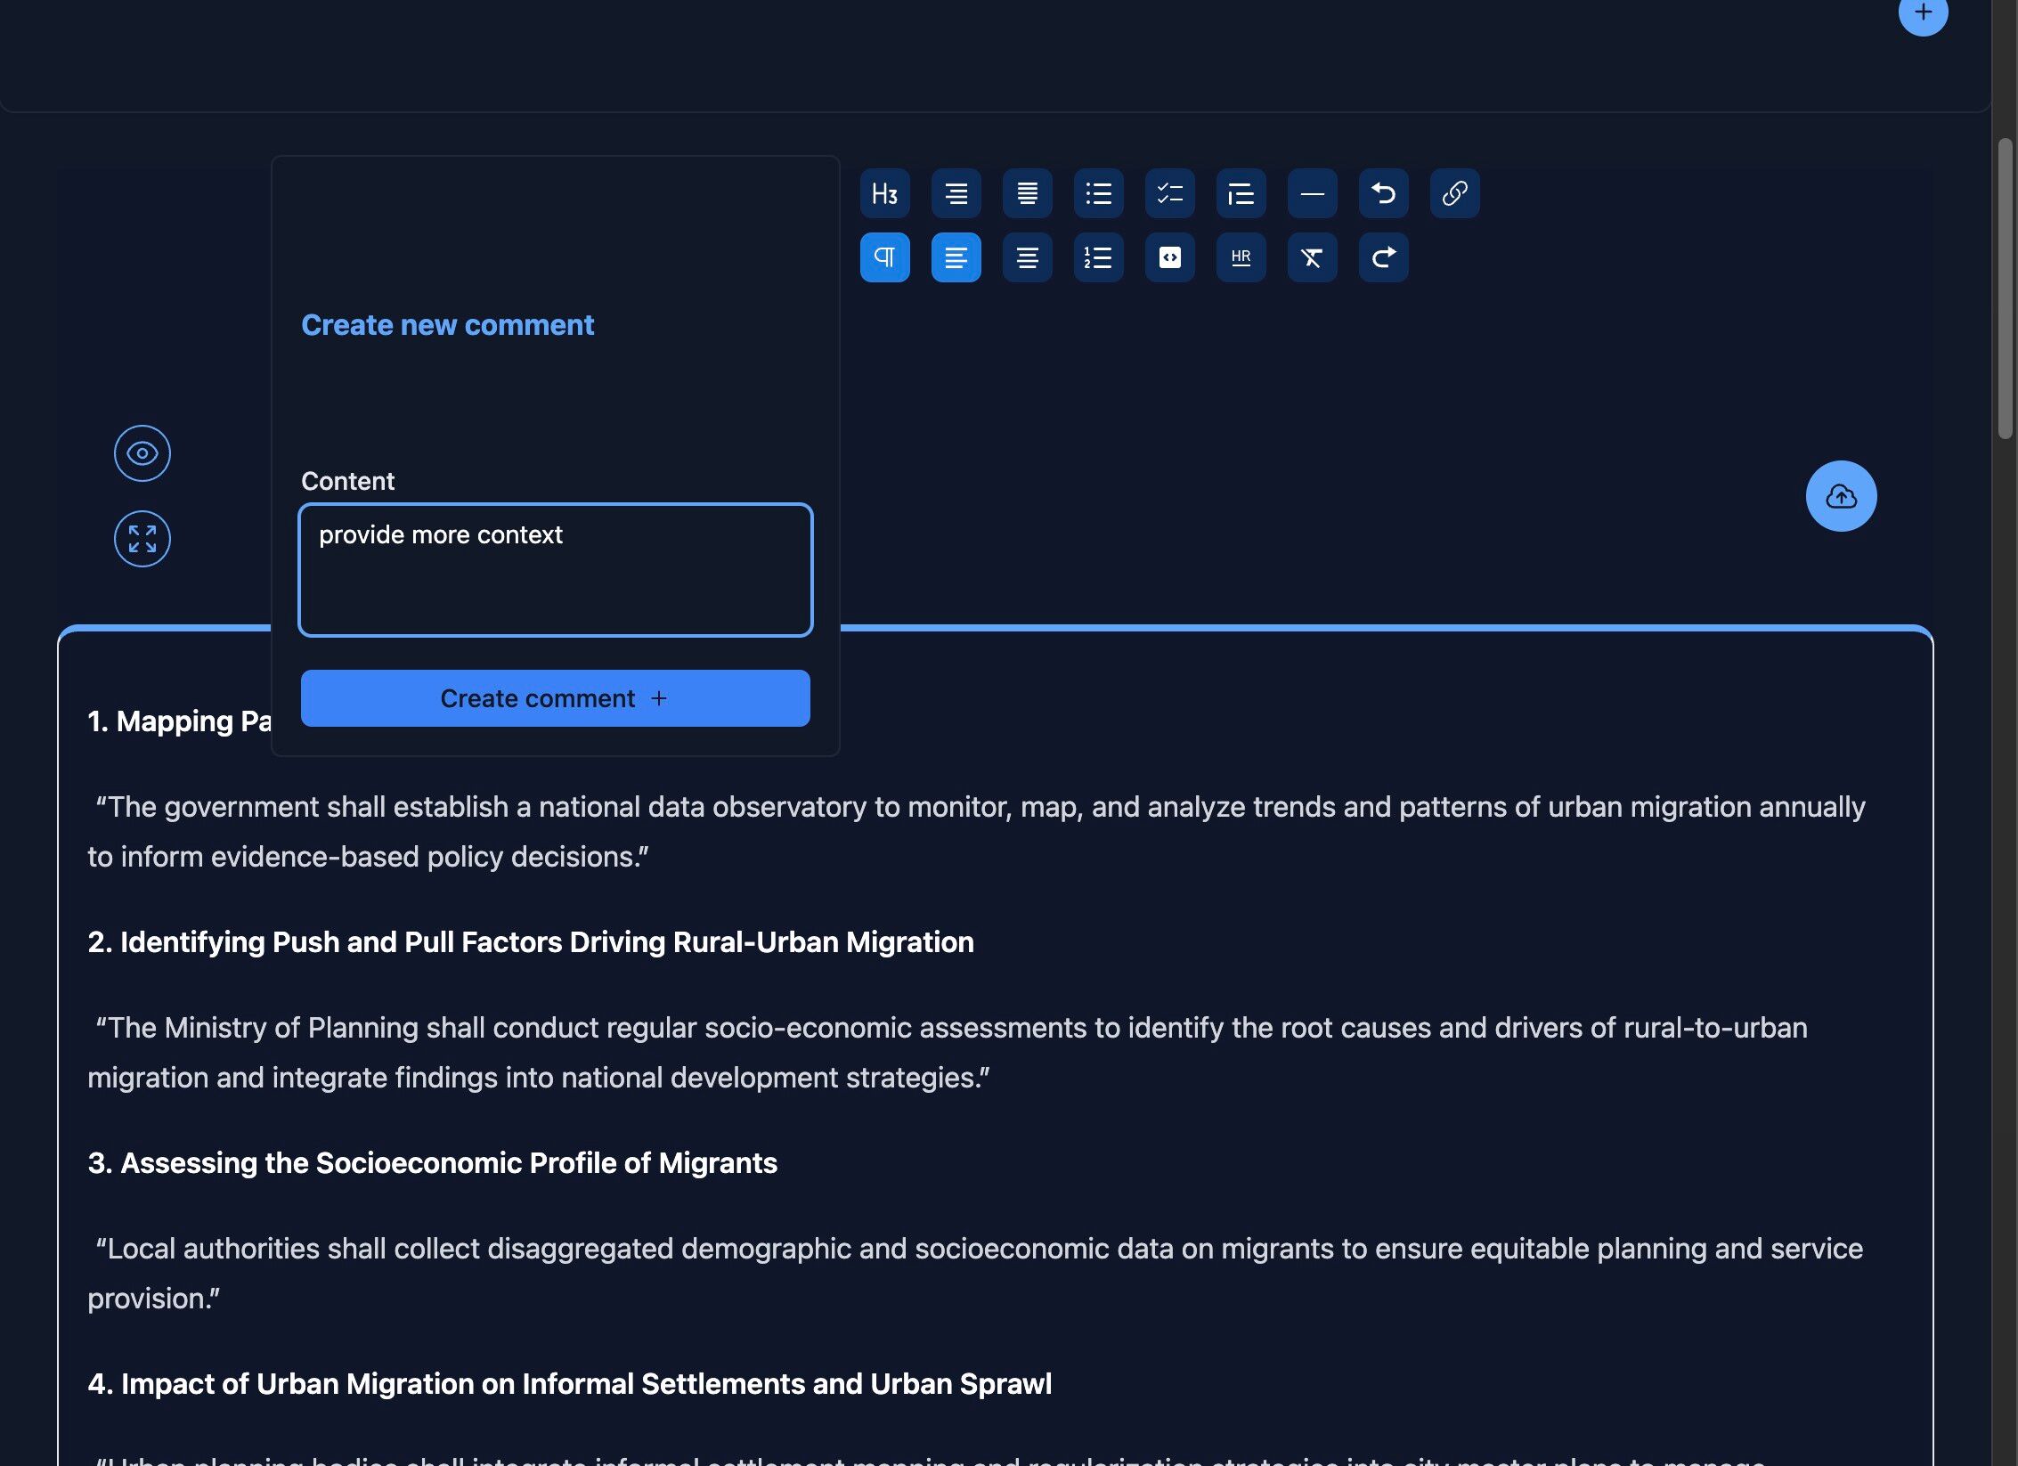Justify the text alignment
Image resolution: width=2018 pixels, height=1466 pixels.
1027,193
